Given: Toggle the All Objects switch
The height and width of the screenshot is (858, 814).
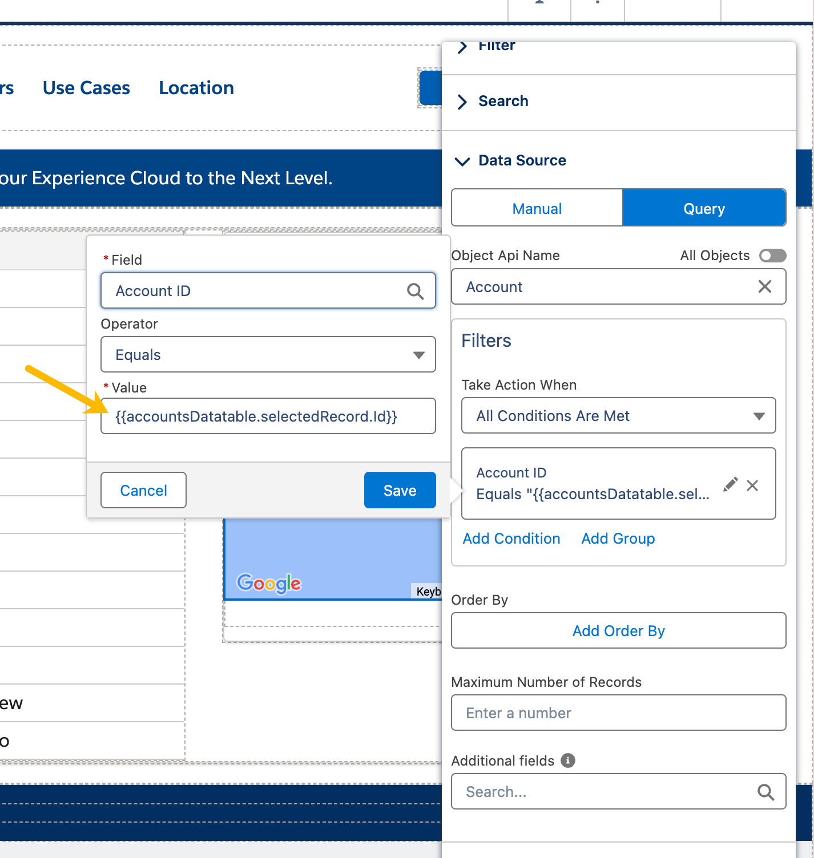Looking at the screenshot, I should click(x=772, y=256).
